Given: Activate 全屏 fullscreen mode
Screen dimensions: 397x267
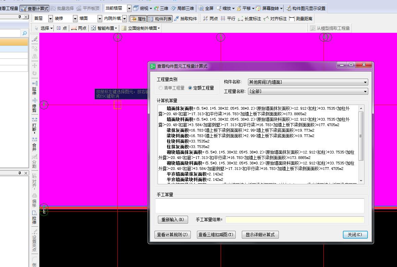Looking at the screenshot, I should [x=207, y=8].
